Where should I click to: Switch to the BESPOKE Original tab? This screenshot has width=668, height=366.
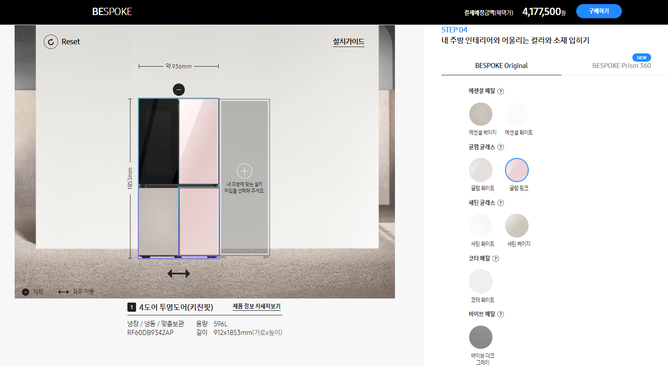click(501, 66)
